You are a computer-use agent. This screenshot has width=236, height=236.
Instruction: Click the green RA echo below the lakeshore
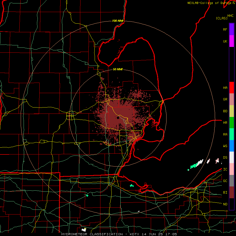tap(132, 186)
